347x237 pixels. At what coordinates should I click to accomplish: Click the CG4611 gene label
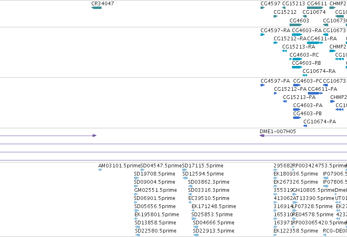click(317, 4)
